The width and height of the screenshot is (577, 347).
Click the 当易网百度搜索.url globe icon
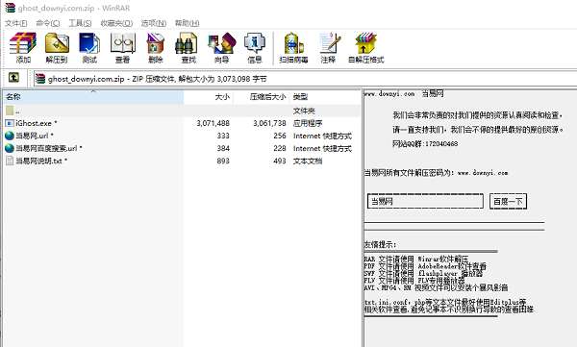click(10, 148)
